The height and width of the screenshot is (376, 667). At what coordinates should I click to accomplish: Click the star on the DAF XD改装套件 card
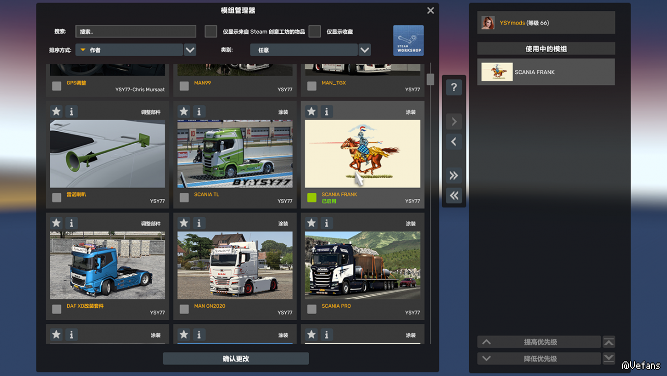[56, 223]
